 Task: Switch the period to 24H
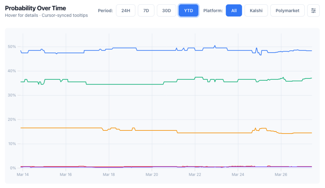click(x=125, y=10)
